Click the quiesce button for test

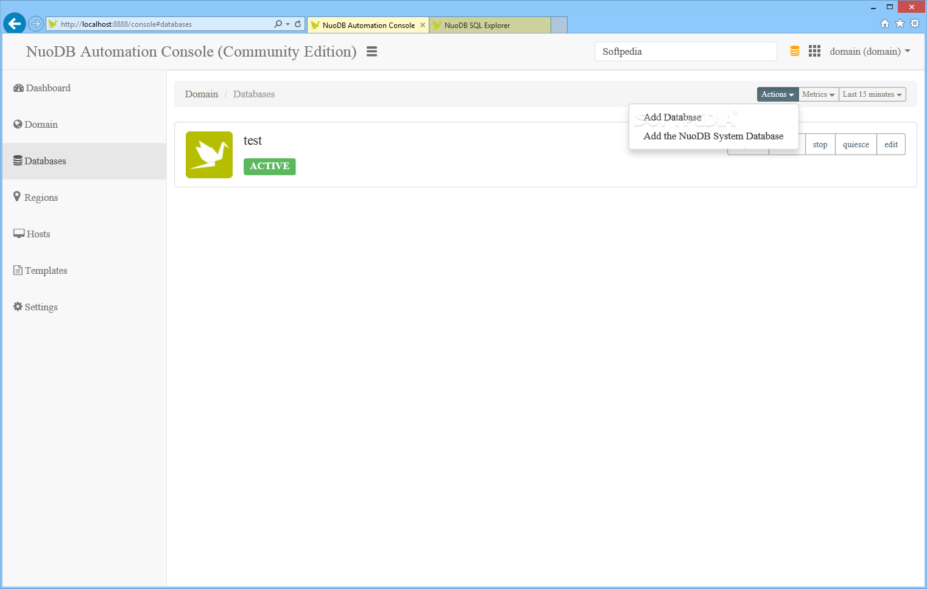(x=856, y=145)
